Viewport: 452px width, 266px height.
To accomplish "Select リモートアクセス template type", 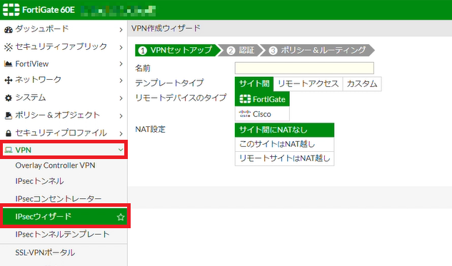I will 308,83.
